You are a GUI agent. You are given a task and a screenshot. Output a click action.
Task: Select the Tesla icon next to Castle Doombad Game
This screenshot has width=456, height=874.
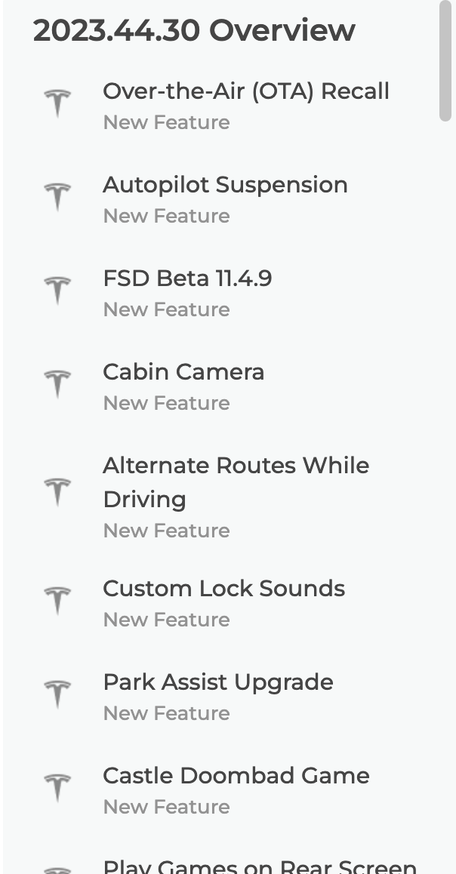coord(57,789)
